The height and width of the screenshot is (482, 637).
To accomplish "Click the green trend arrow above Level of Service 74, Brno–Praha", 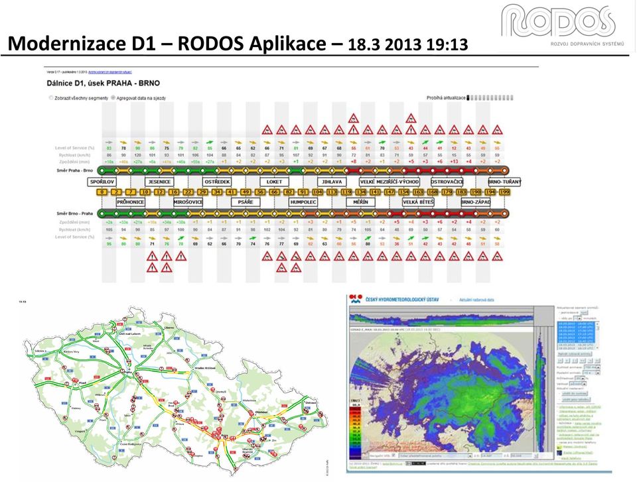I will (x=253, y=238).
